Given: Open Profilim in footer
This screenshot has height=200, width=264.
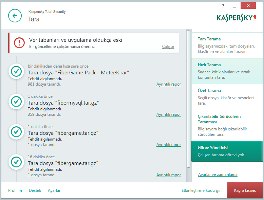Looking at the screenshot, I should coord(15,190).
